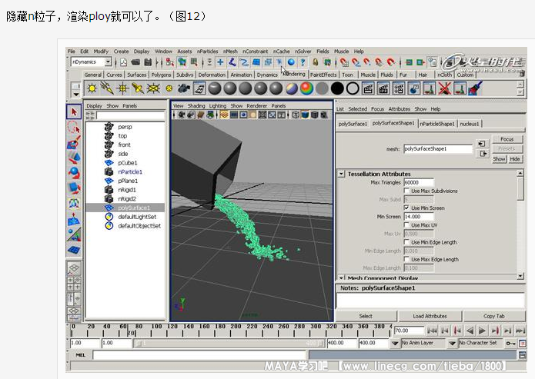Enable Use Max UV checkbox
This screenshot has width=535, height=379.
(406, 225)
